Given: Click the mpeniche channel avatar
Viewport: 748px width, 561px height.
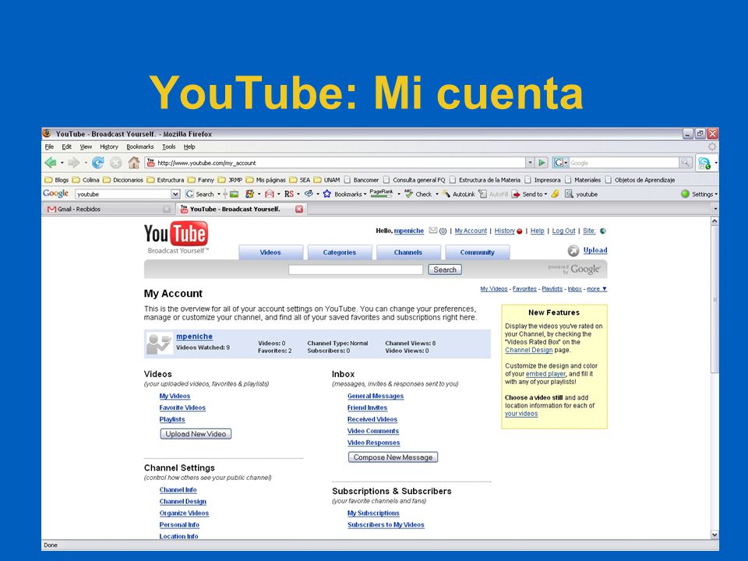Looking at the screenshot, I should point(159,344).
